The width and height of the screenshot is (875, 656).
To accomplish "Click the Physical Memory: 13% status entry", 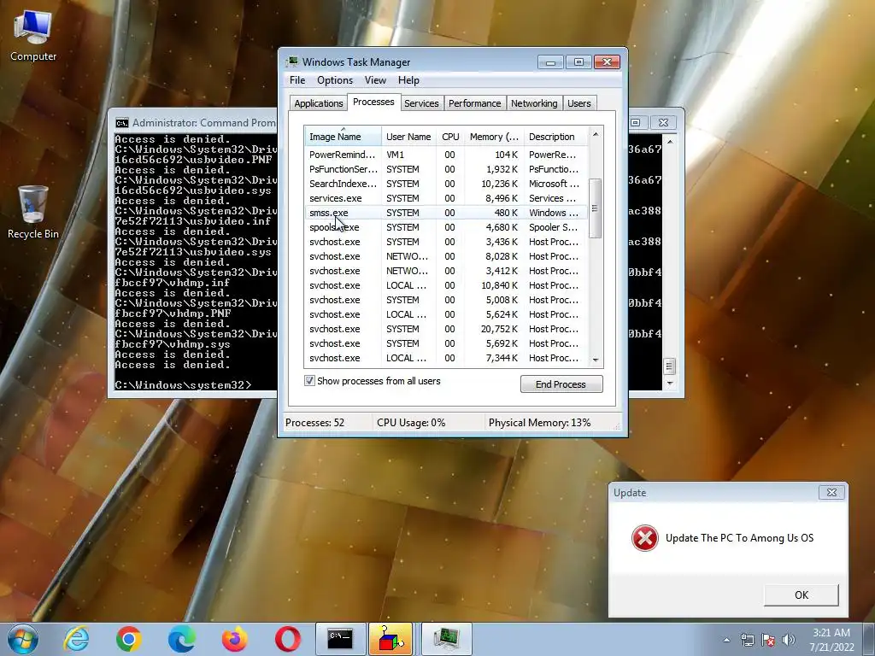I will [539, 423].
